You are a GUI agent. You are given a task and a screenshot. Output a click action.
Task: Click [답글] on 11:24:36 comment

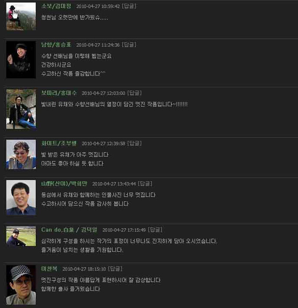(129, 44)
